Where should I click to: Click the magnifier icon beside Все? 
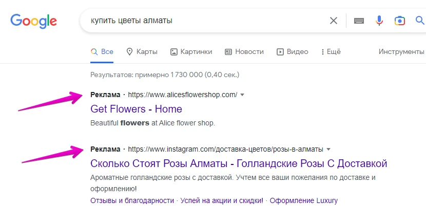tap(94, 52)
